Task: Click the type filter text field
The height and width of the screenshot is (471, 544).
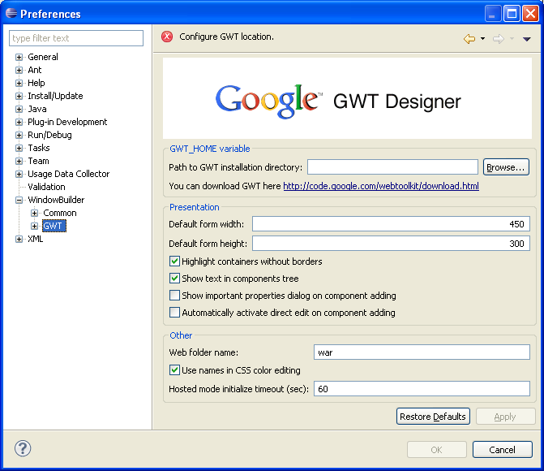Action: [76, 38]
